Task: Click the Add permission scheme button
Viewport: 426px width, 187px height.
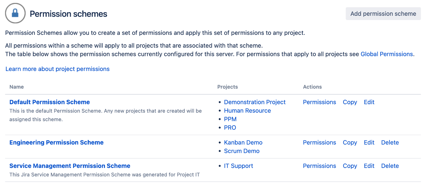Action: (x=383, y=14)
